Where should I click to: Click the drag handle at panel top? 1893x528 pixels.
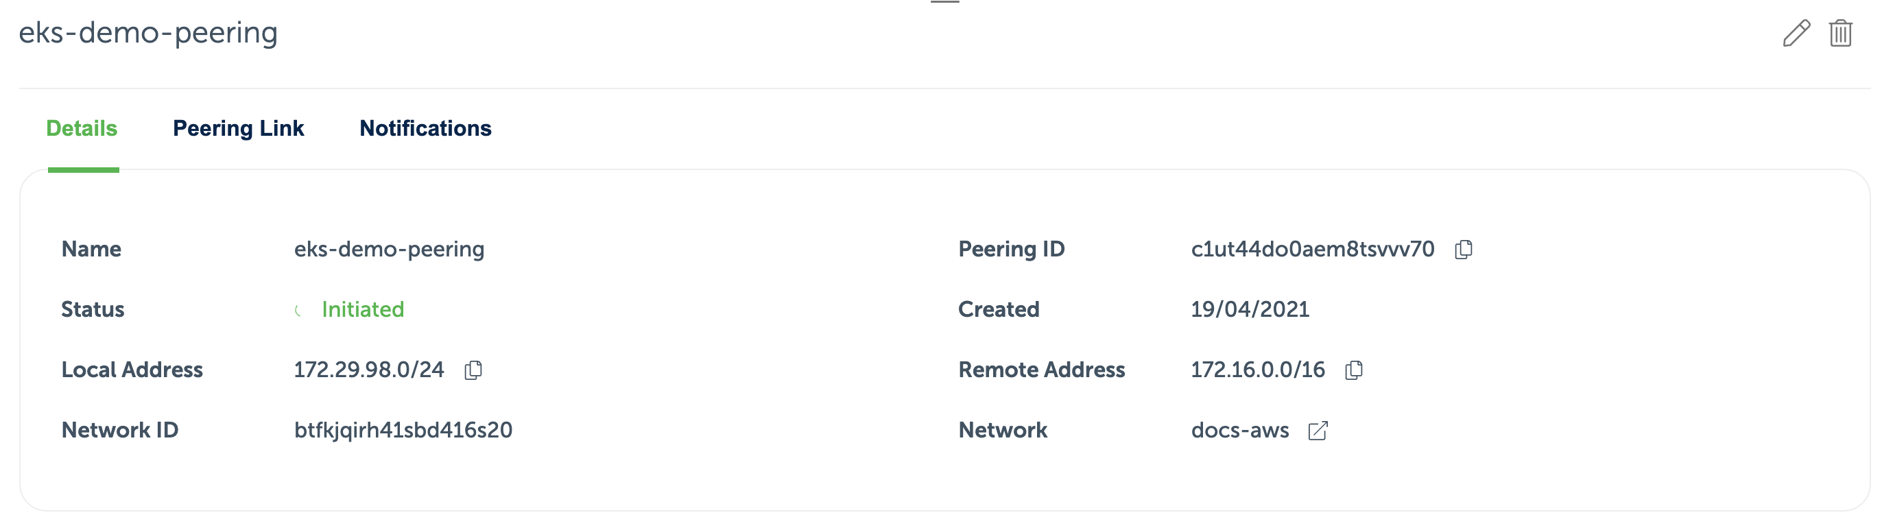click(945, 2)
